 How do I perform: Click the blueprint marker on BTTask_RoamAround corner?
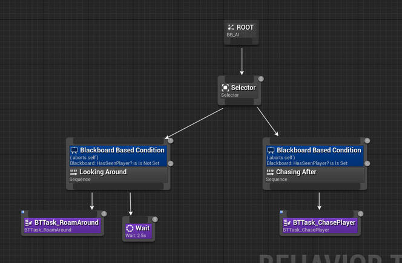(22, 212)
